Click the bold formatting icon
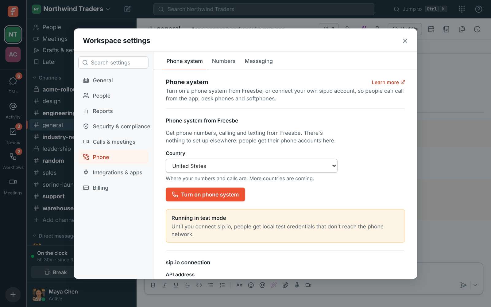 [153, 285]
